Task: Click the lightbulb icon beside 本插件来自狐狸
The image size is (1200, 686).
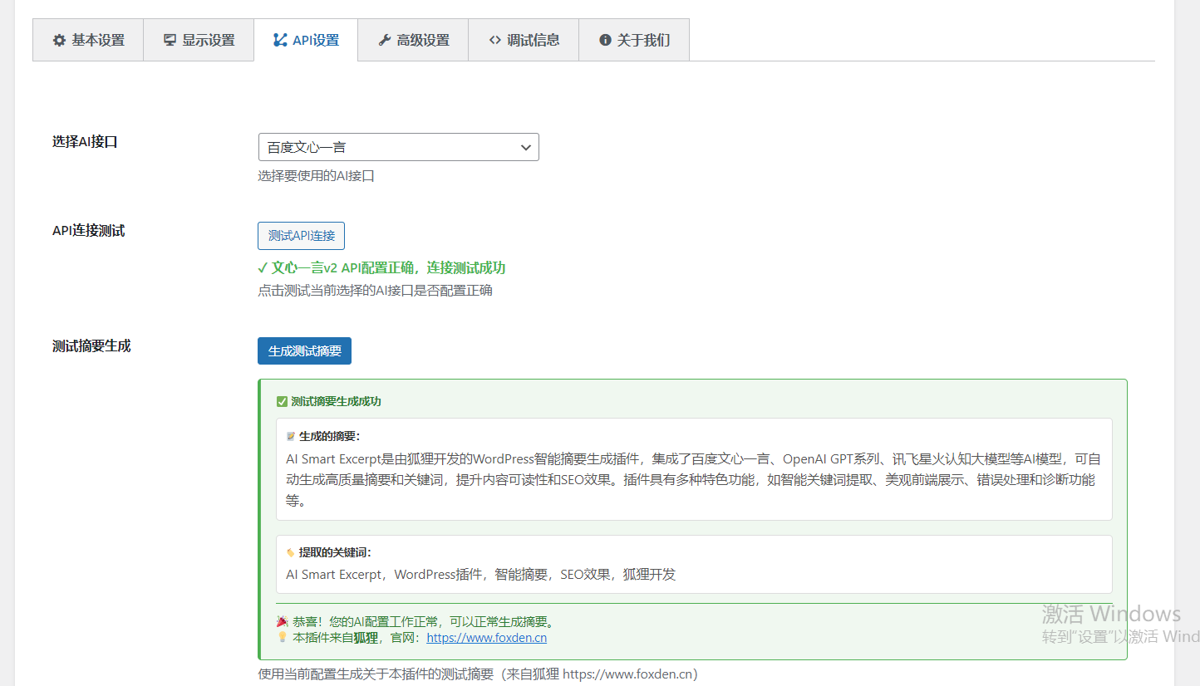Action: coord(282,638)
